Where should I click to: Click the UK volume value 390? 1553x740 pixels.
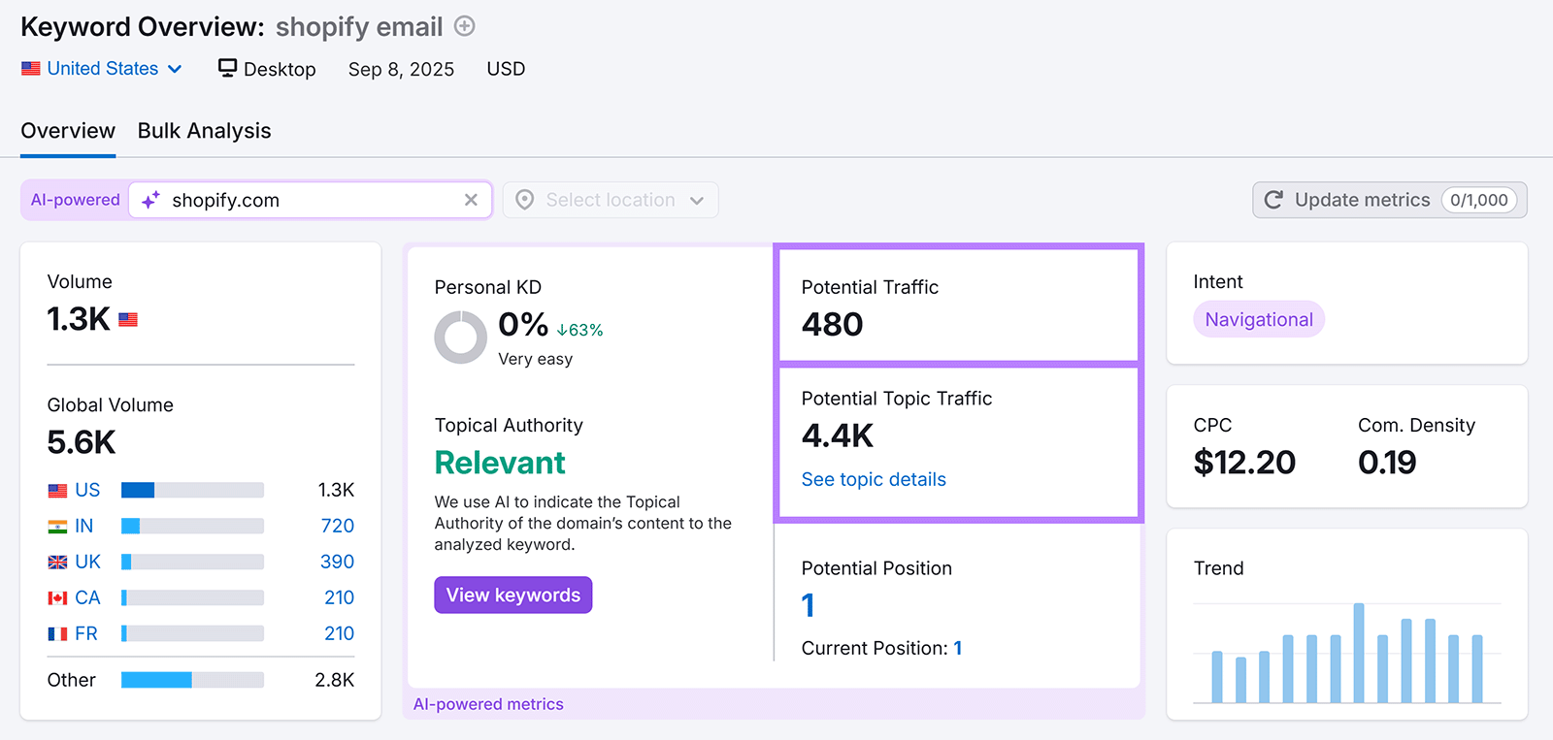tap(337, 562)
